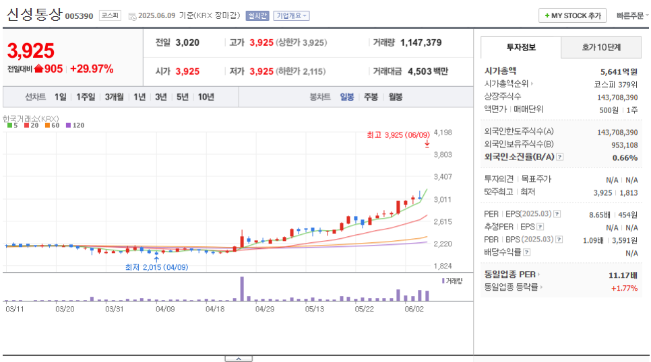Viewport: 651px width, 362px height.
Task: Switch to the 호가10단계 tab
Action: [601, 47]
